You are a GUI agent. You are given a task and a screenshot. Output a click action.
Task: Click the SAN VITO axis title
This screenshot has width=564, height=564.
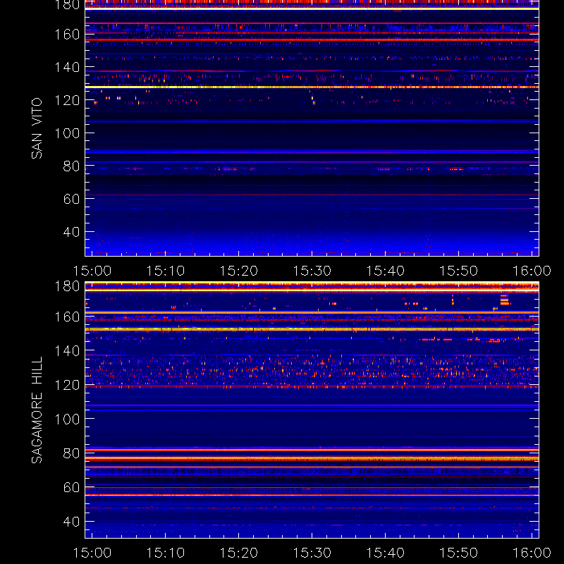click(x=37, y=128)
